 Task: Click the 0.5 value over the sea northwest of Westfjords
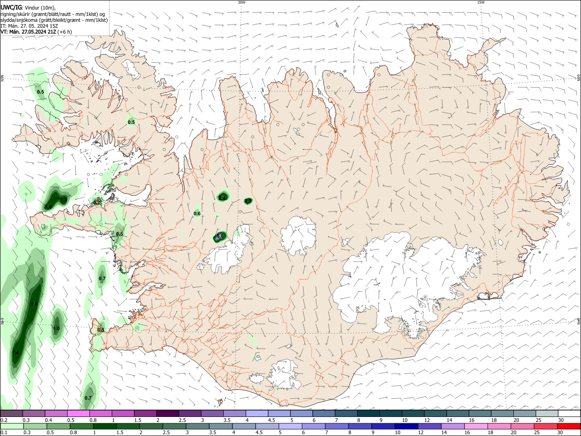point(40,92)
